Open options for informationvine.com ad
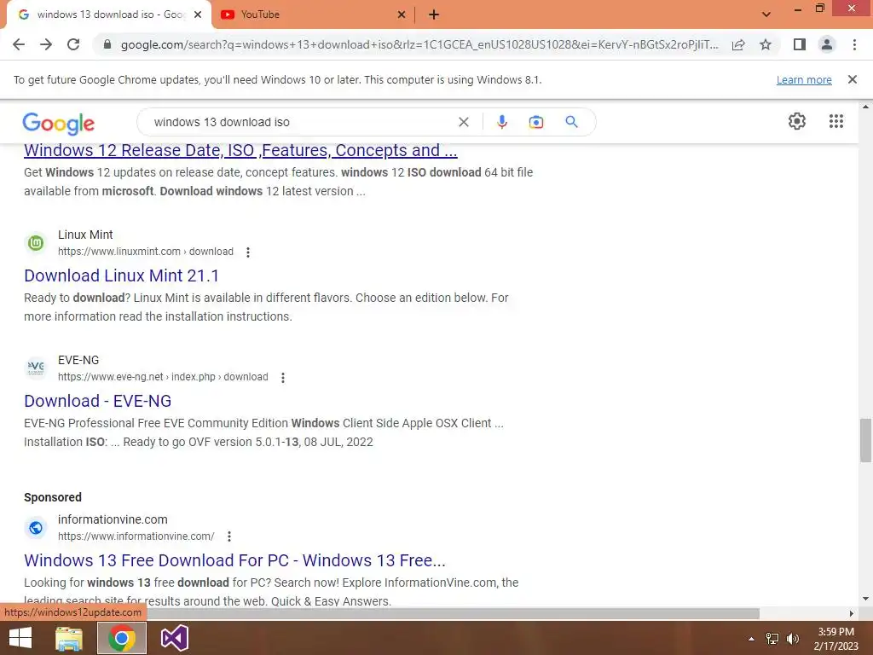The width and height of the screenshot is (873, 655). pyautogui.click(x=229, y=536)
